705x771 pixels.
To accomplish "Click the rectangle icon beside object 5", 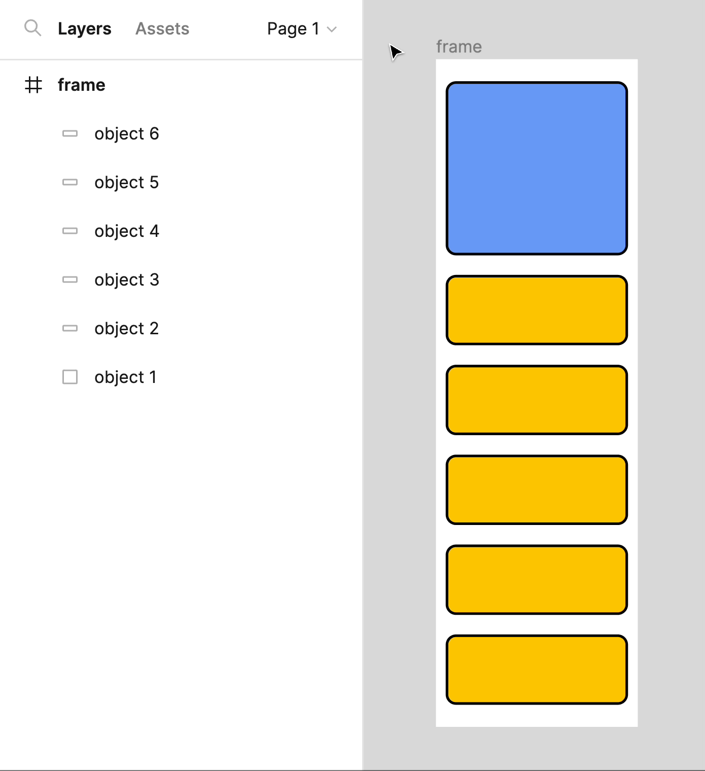I will (x=70, y=182).
